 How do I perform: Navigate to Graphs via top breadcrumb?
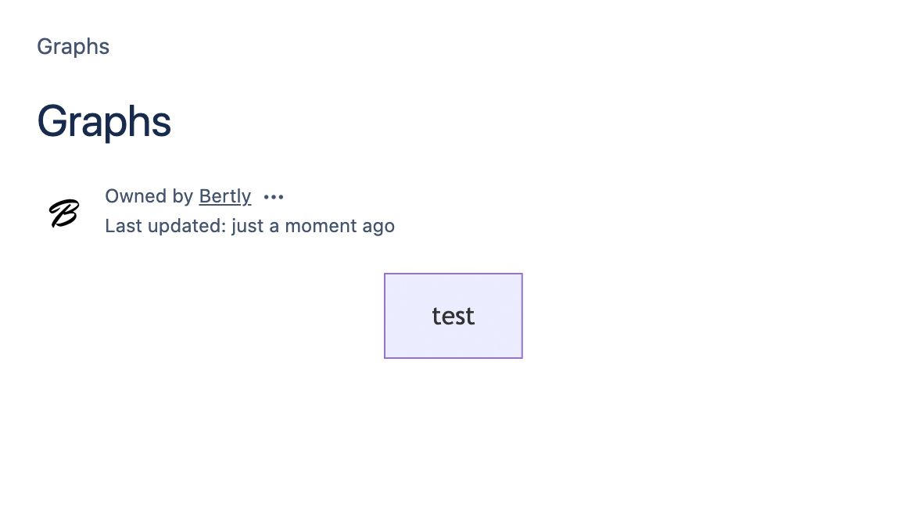(73, 47)
